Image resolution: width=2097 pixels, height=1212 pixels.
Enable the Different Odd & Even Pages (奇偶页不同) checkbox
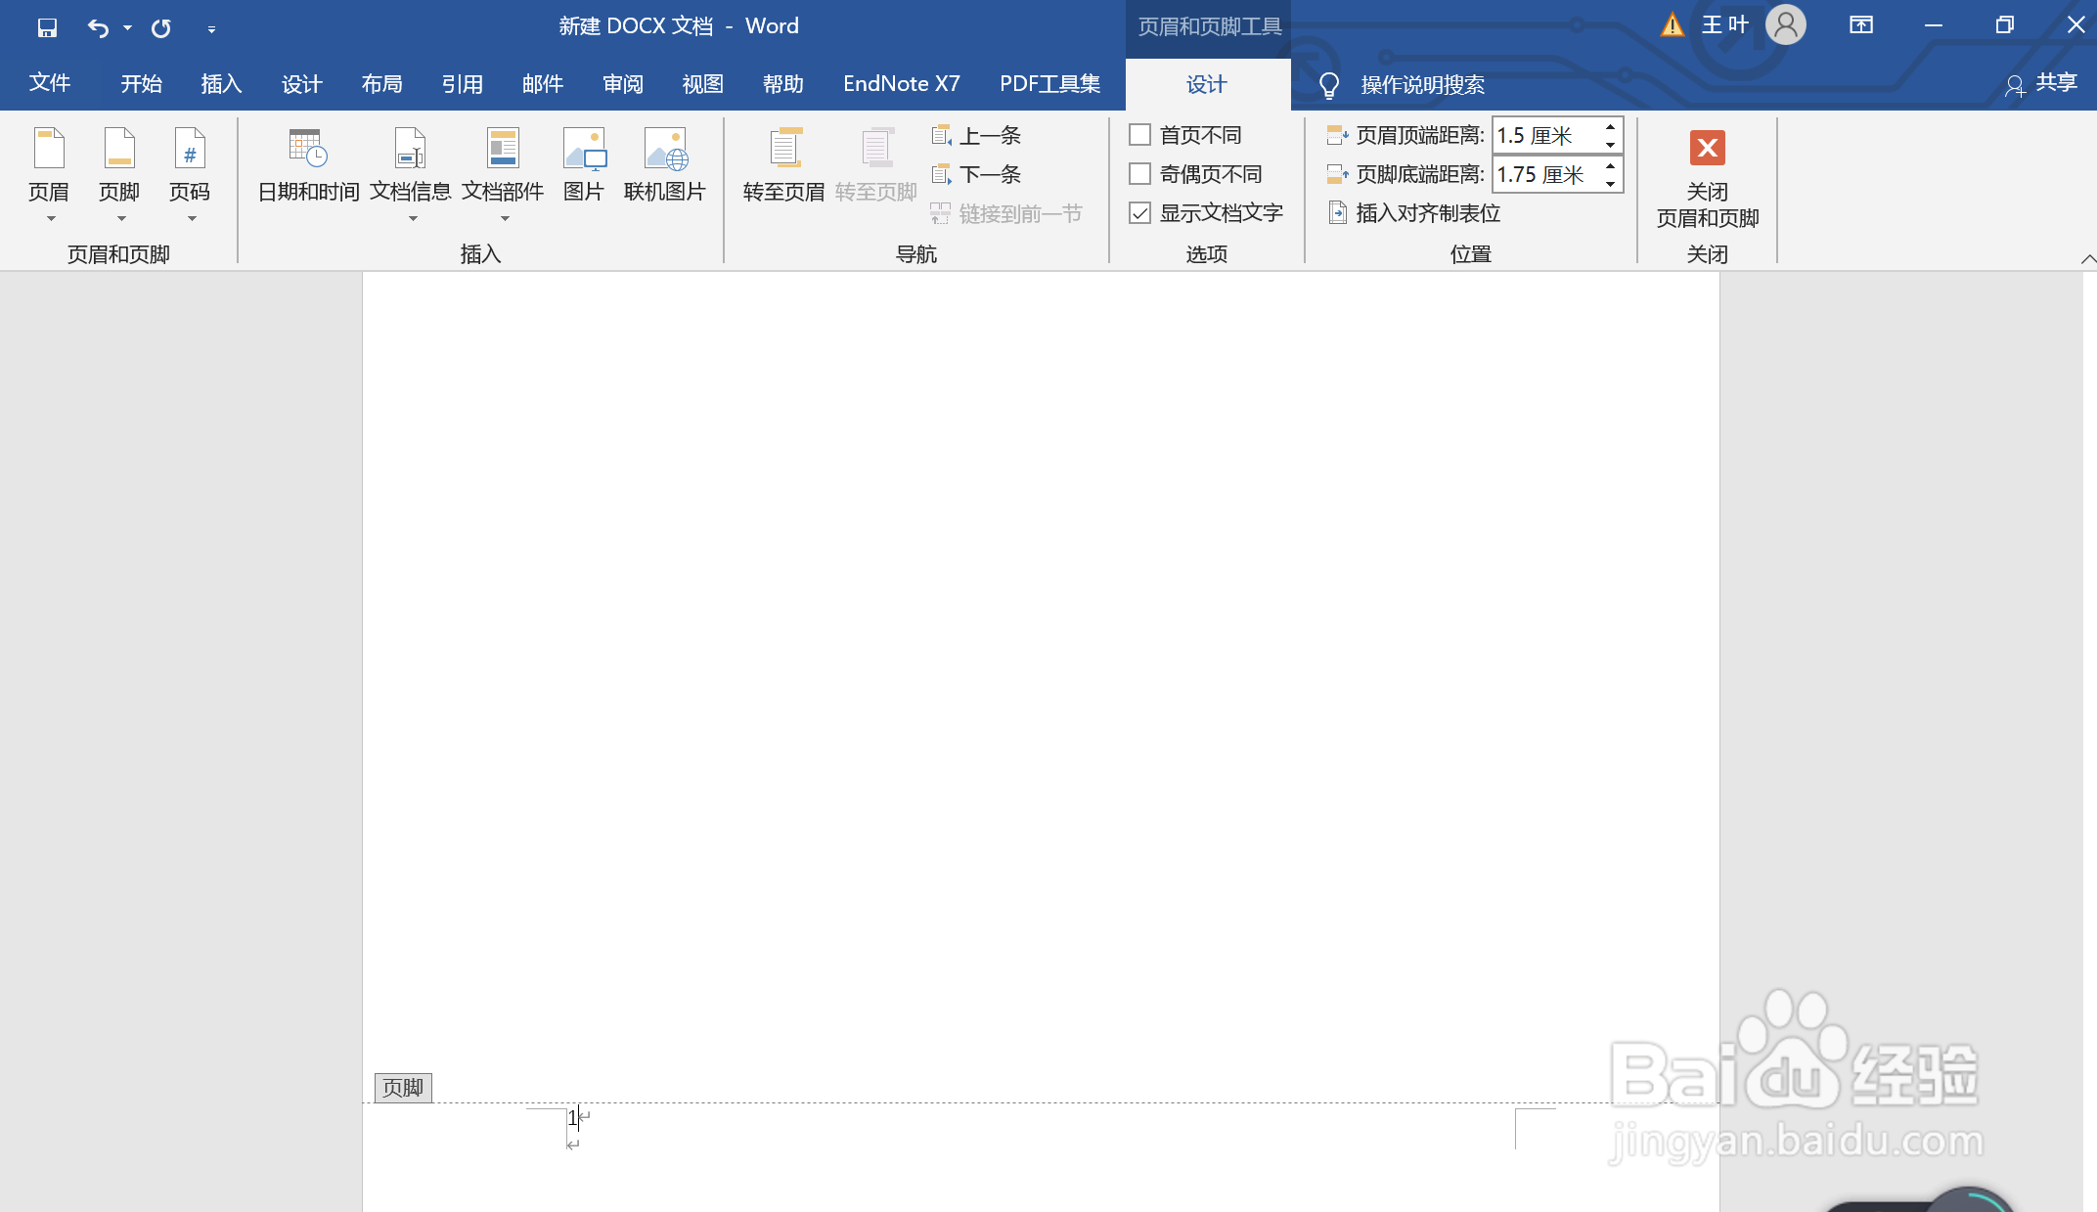[1139, 173]
